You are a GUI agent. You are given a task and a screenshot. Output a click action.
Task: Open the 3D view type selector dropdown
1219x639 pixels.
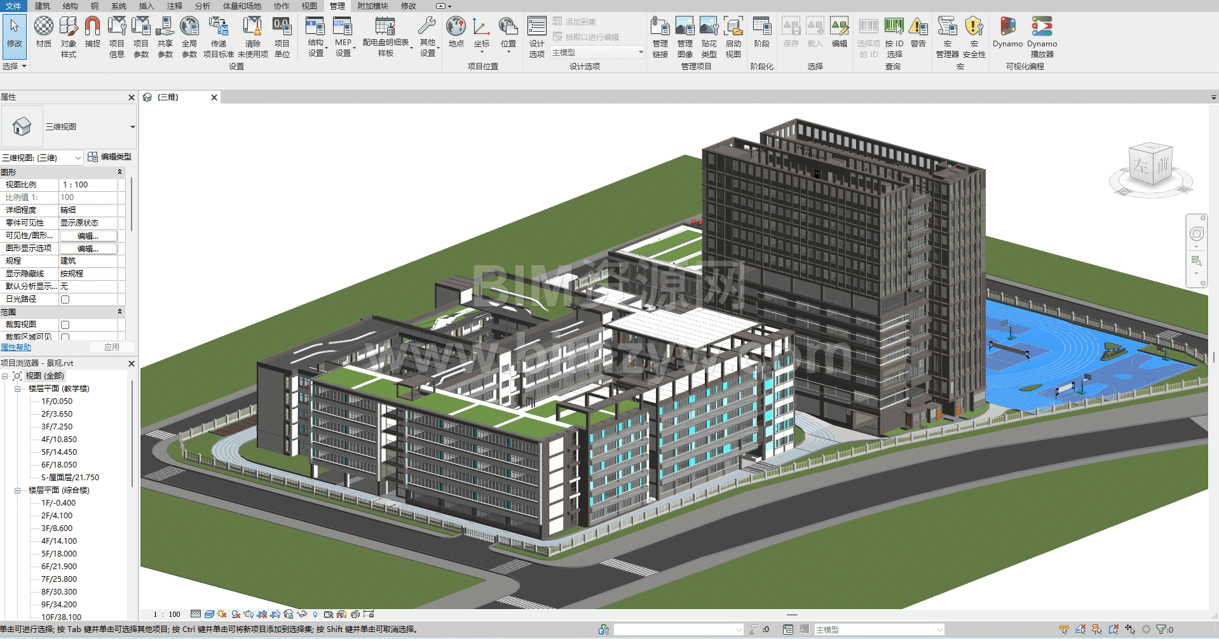point(132,127)
